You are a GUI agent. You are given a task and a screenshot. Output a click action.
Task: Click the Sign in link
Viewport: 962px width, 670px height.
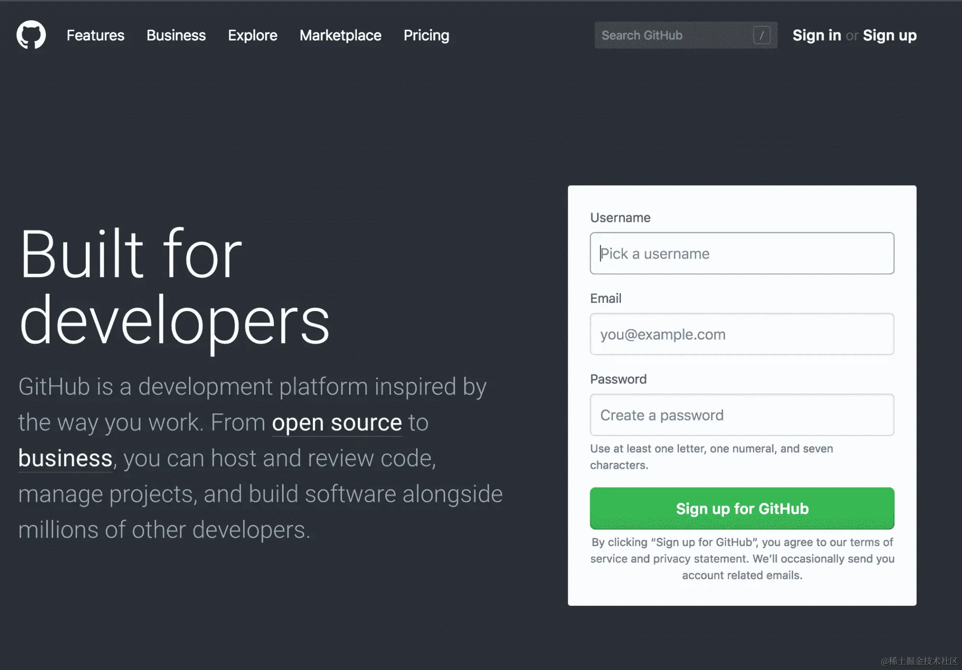(816, 35)
